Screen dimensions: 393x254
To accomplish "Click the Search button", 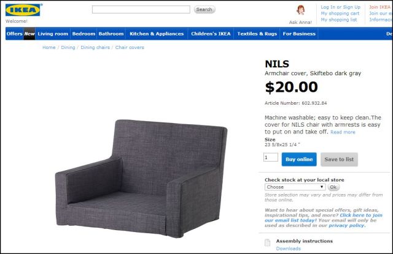I will click(x=204, y=10).
